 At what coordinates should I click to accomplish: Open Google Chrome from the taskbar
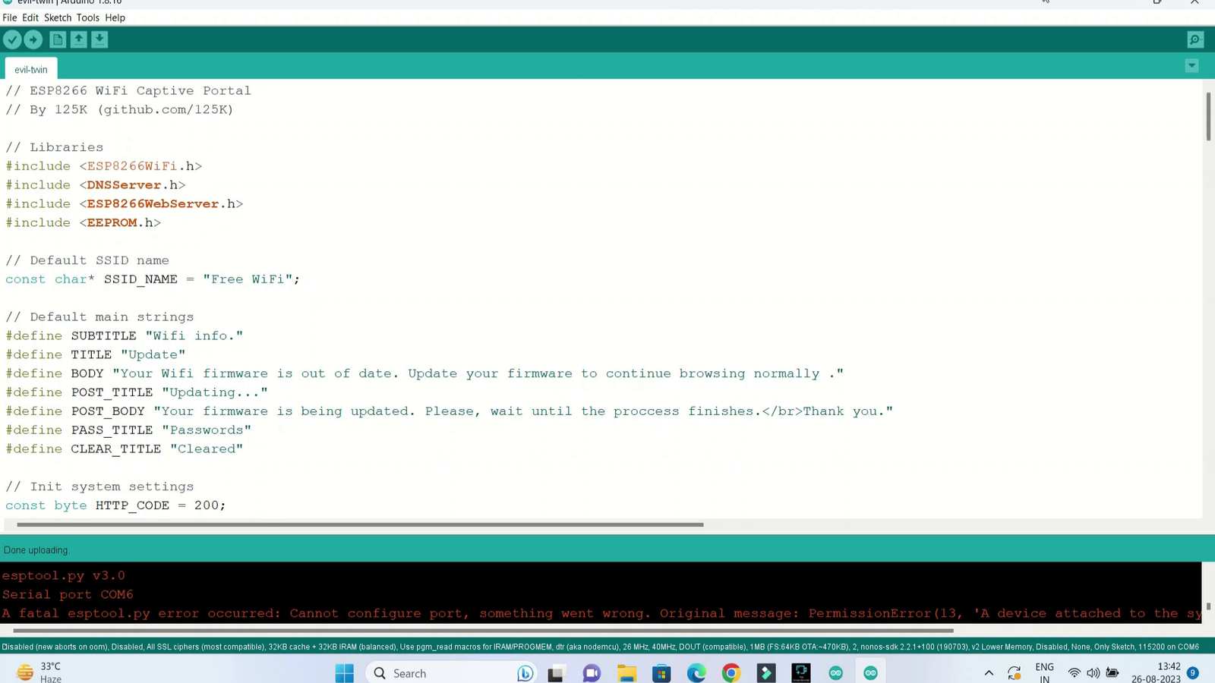[731, 673]
